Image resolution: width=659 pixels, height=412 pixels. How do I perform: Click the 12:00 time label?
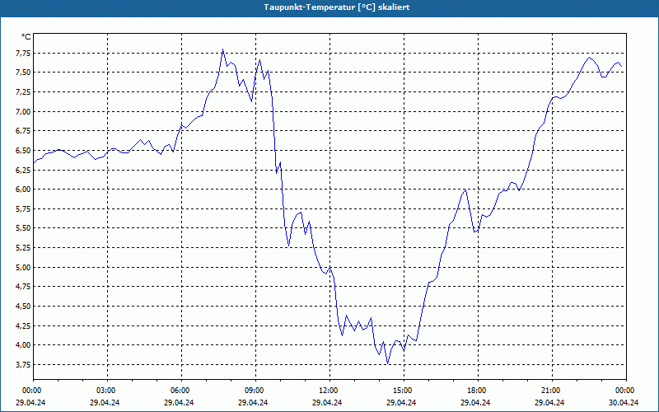coord(329,391)
